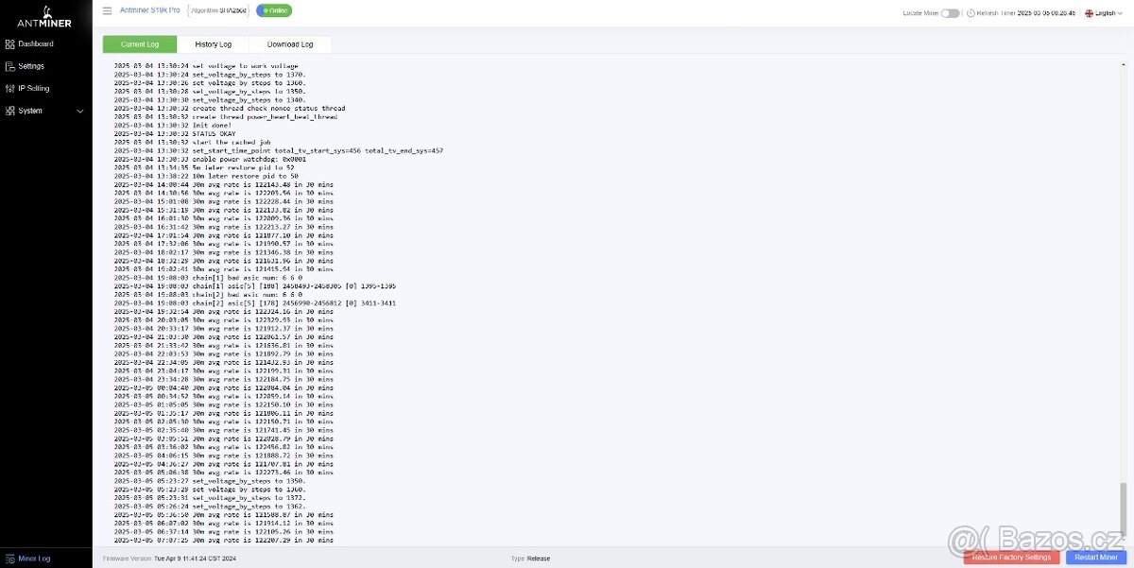Click the Refresh Timer clock icon
Image resolution: width=1134 pixels, height=568 pixels.
pyautogui.click(x=969, y=13)
